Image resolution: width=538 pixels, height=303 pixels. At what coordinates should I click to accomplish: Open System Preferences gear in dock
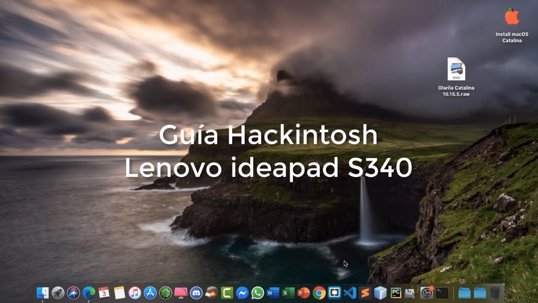[426, 292]
